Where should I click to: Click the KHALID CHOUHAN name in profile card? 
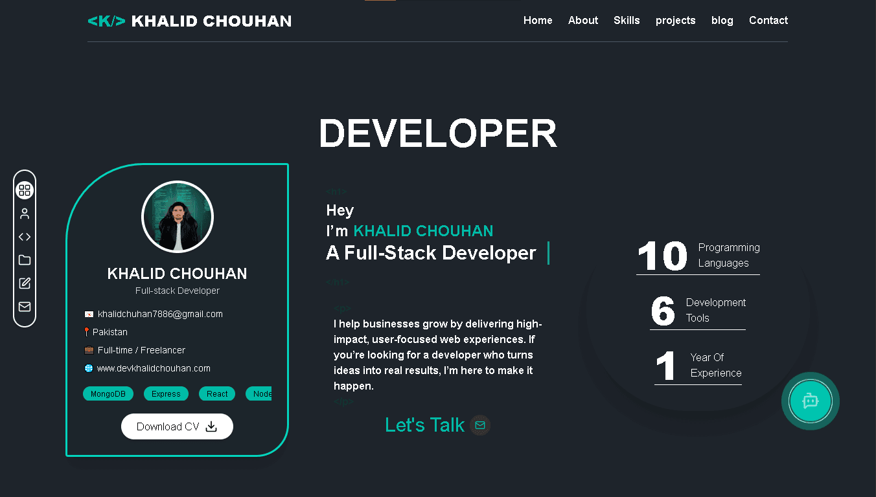[x=178, y=274]
